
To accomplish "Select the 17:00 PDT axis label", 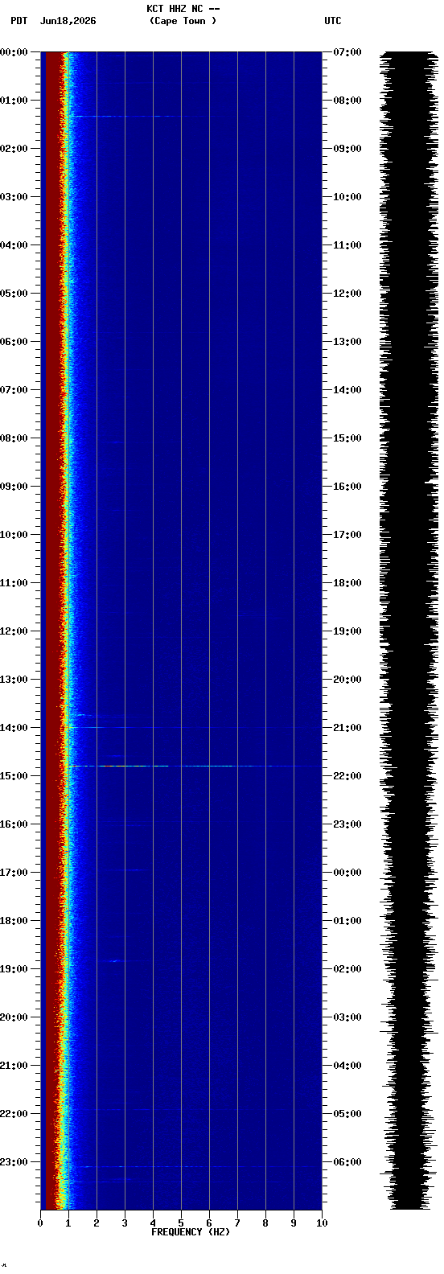I will 14,873.
